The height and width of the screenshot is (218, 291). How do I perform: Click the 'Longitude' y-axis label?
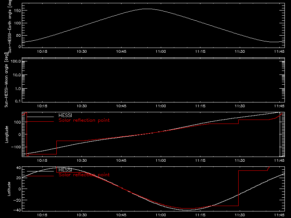tap(7, 134)
